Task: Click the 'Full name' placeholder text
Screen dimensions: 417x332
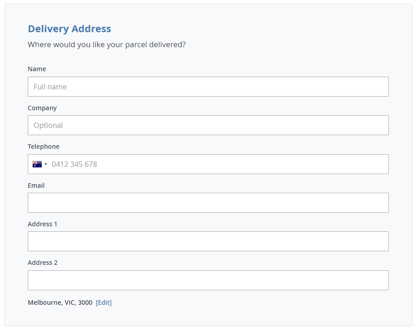Action: click(x=50, y=87)
